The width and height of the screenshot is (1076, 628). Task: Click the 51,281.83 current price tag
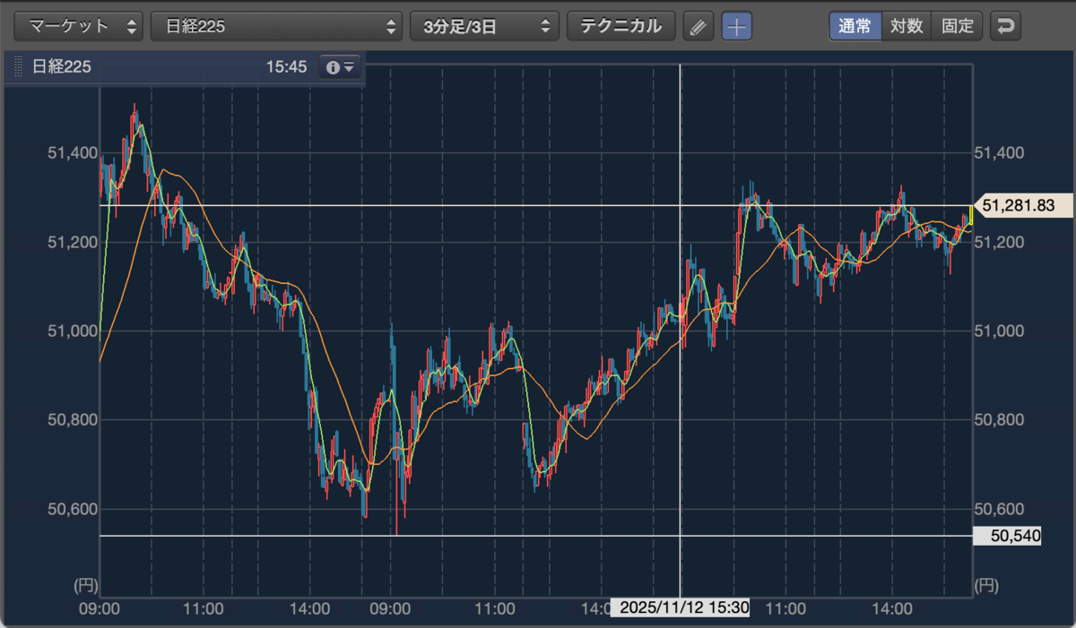[x=1023, y=206]
